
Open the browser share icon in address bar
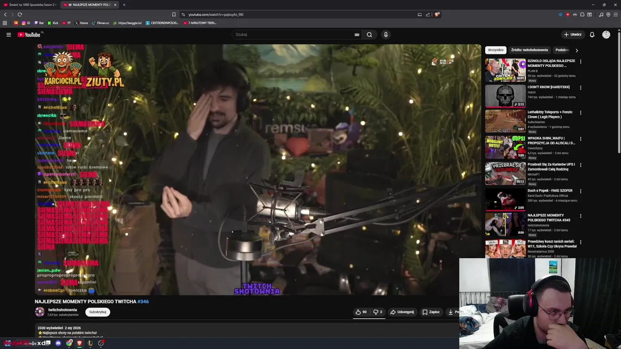(x=428, y=15)
